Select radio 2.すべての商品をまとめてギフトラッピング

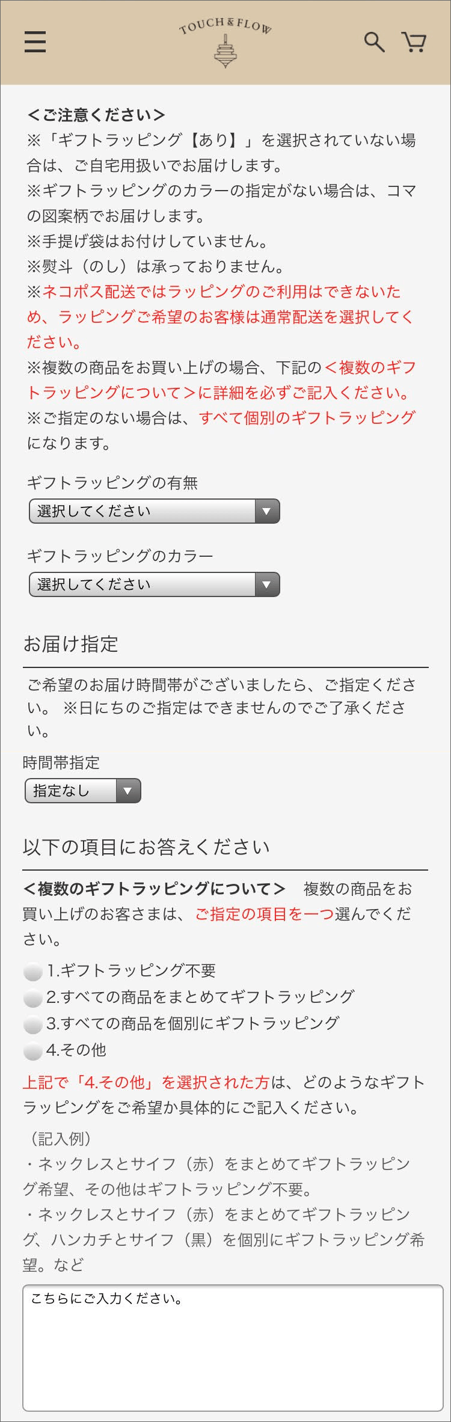click(32, 998)
